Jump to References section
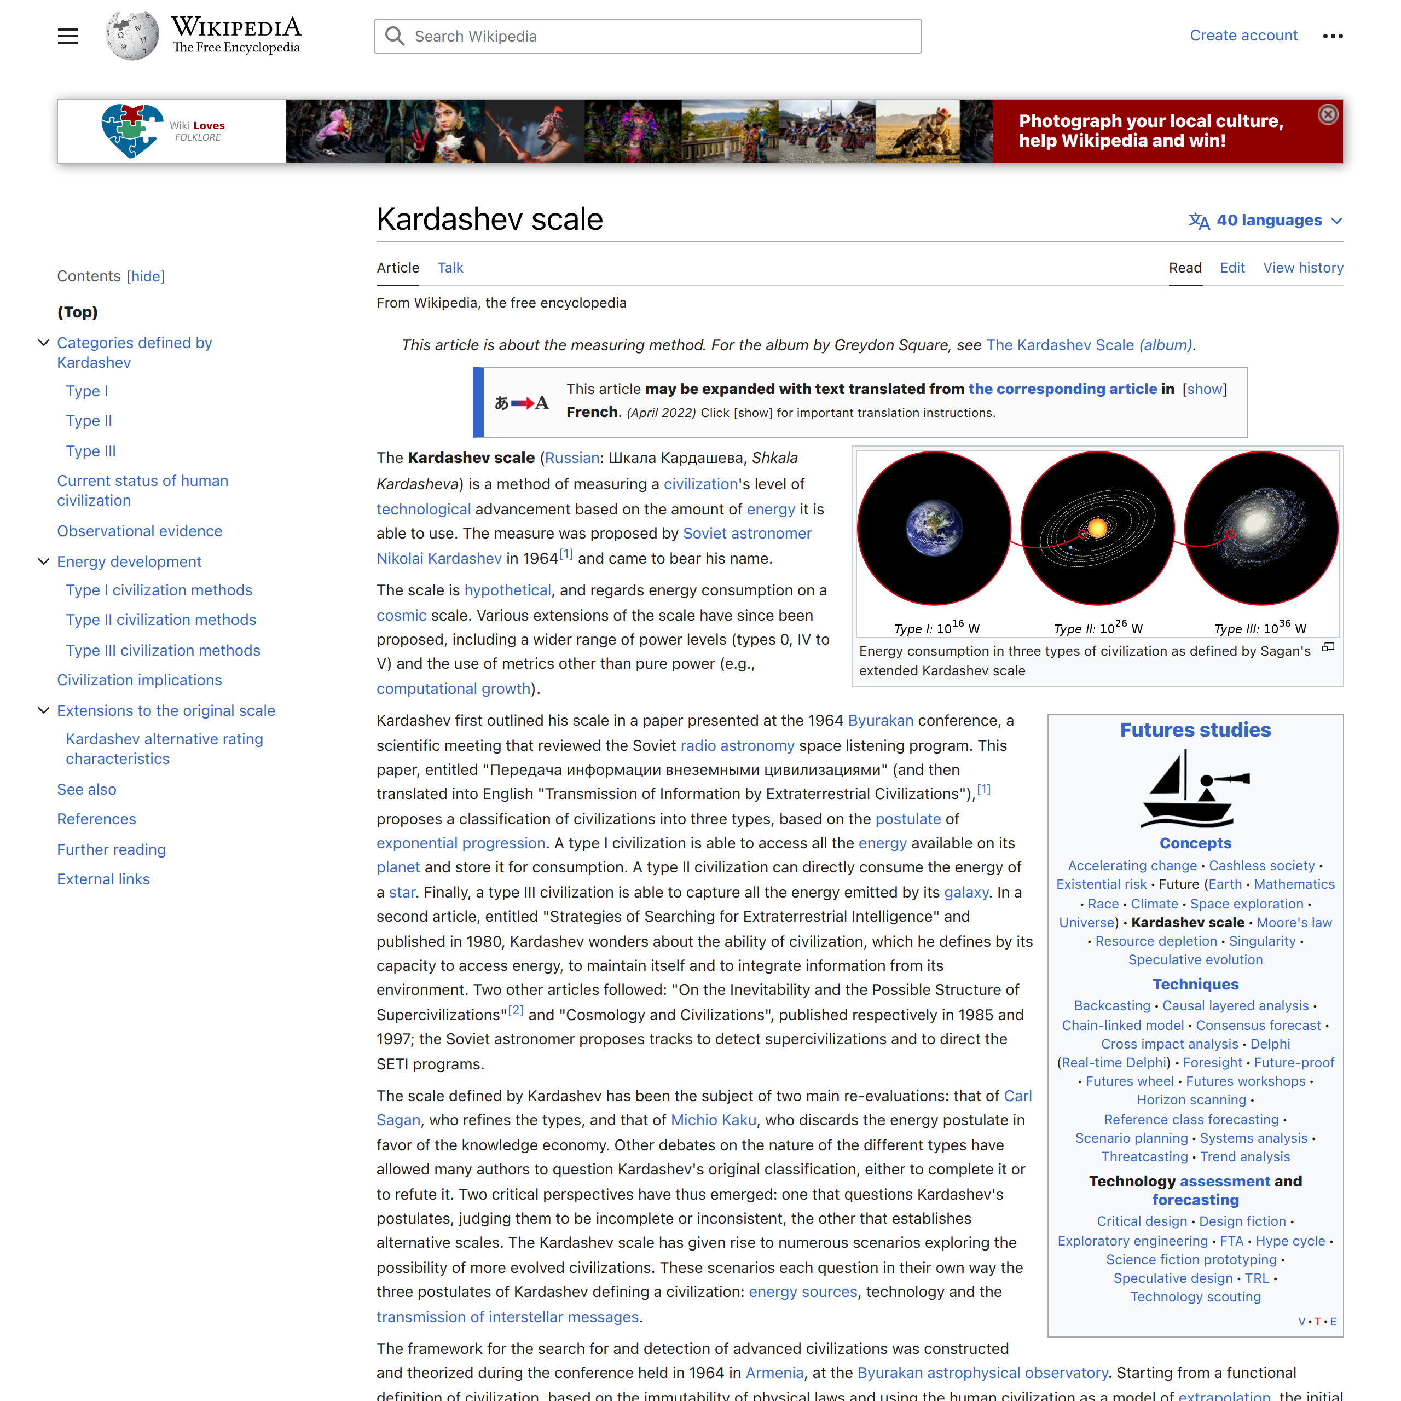 point(96,819)
